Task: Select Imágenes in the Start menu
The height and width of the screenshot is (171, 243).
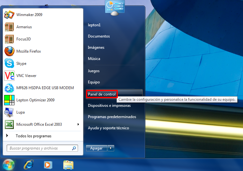Action: pos(96,47)
